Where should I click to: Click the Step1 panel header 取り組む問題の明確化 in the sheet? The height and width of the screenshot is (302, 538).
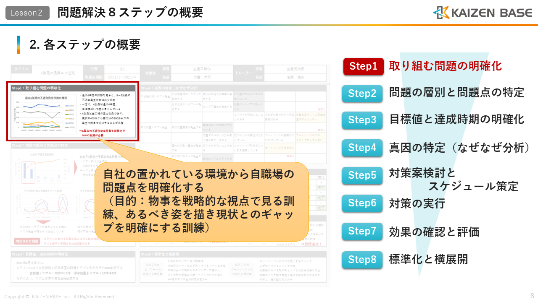click(73, 89)
